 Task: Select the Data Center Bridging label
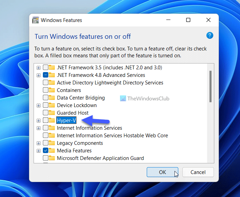81,98
